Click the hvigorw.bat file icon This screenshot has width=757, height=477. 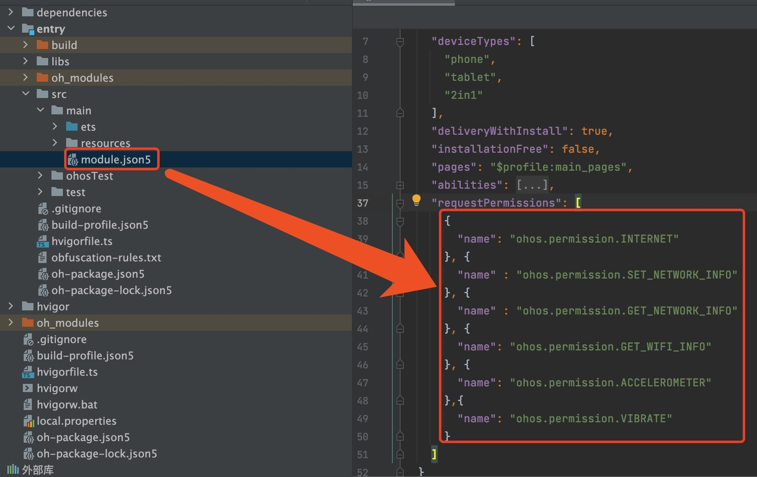(28, 405)
